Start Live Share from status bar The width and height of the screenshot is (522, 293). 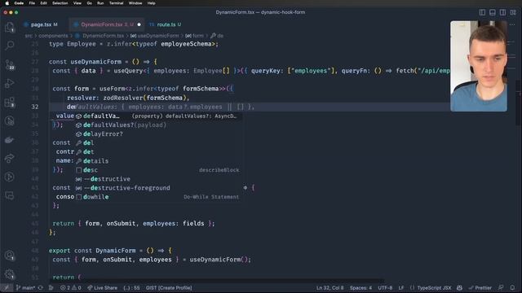click(x=102, y=287)
